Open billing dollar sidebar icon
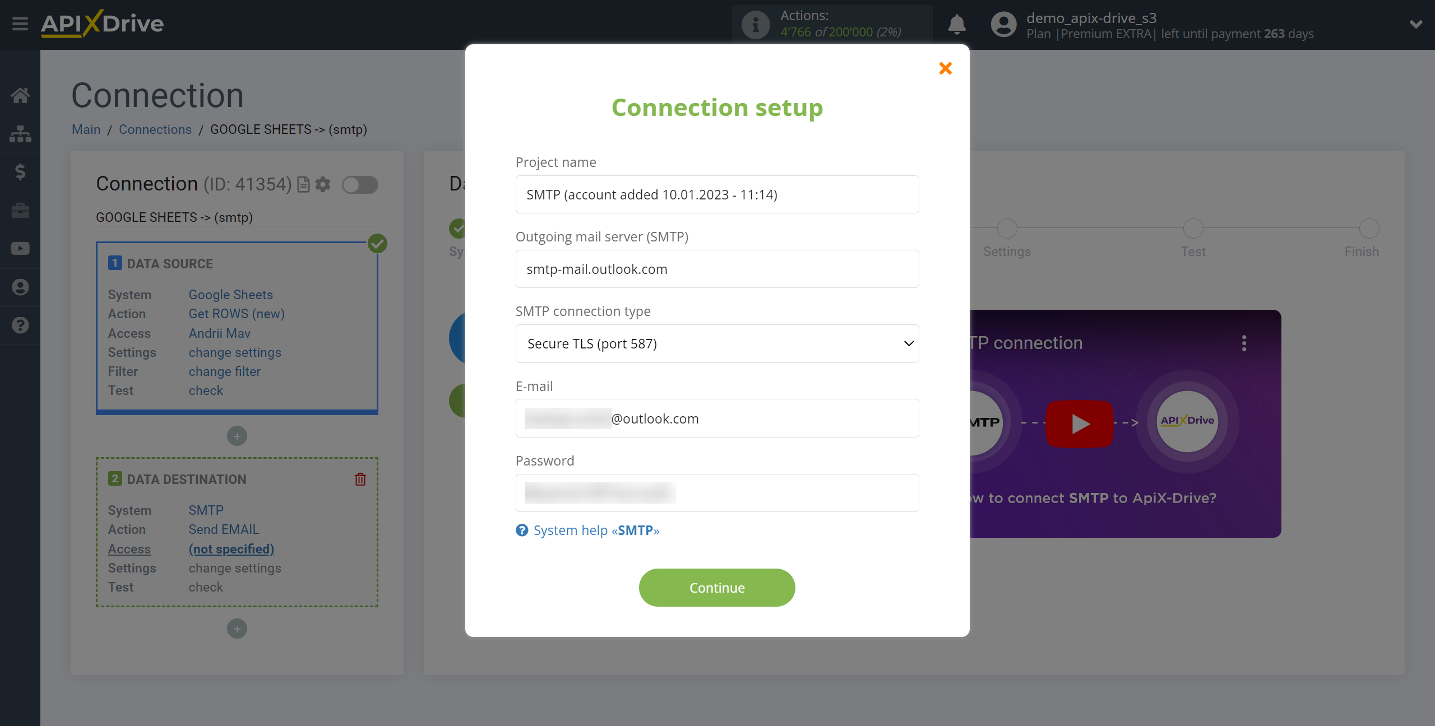The height and width of the screenshot is (726, 1435). 20,172
